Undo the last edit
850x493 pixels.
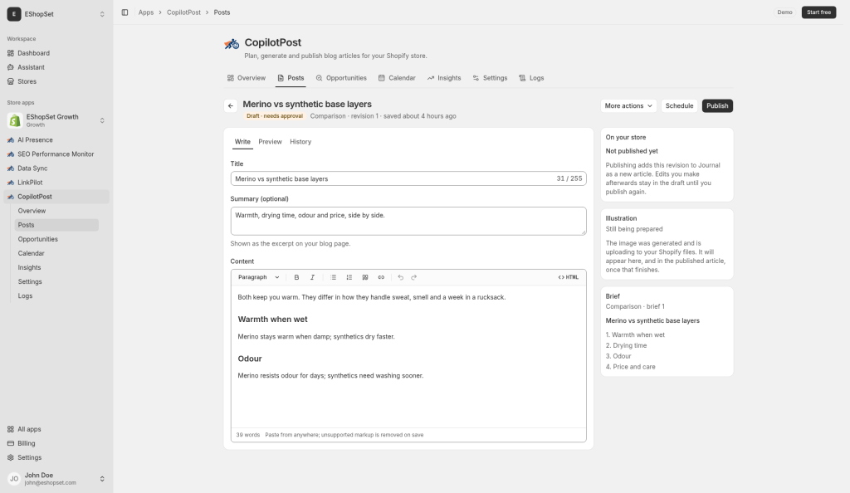click(x=401, y=277)
